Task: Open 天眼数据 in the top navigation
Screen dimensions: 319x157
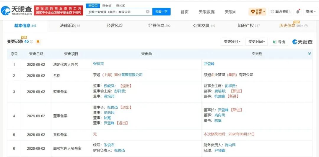Action: pos(206,12)
